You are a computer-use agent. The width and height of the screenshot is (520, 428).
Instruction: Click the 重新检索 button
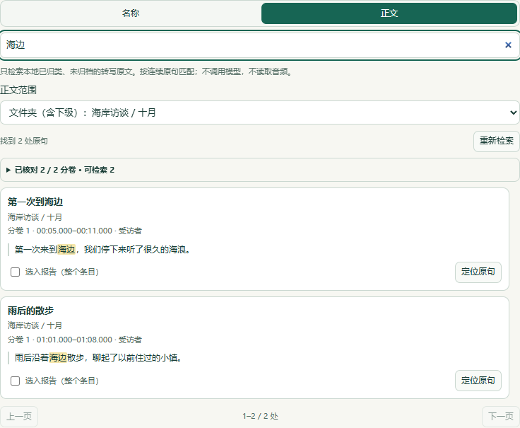click(496, 141)
